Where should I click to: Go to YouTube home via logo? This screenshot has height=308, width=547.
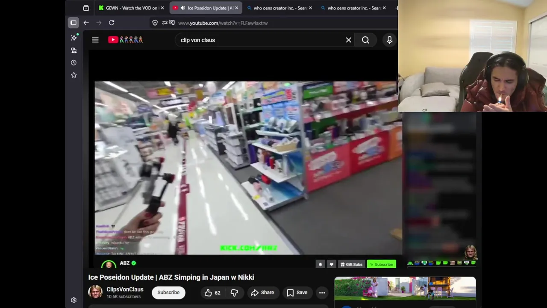click(x=125, y=40)
